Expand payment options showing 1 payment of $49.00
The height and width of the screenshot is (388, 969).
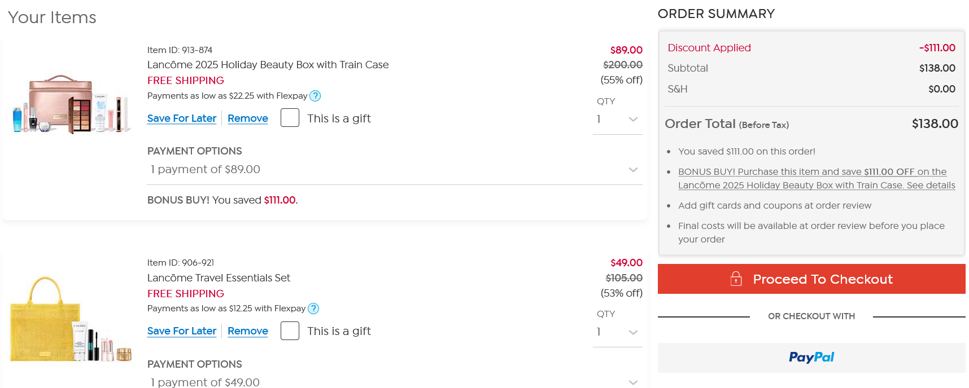tap(394, 382)
